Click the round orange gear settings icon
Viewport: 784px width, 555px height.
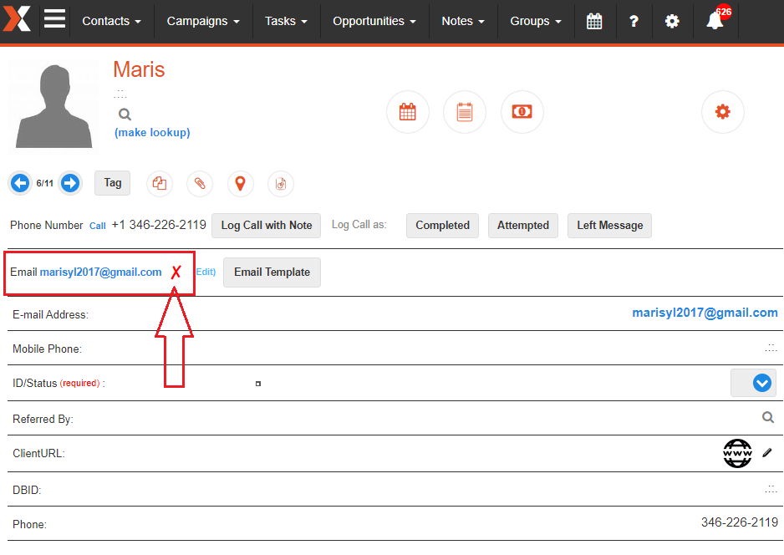pyautogui.click(x=722, y=112)
